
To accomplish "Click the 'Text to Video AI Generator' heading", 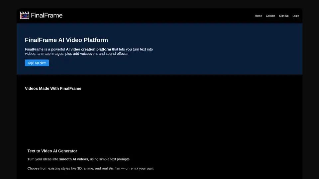I will pos(52,151).
